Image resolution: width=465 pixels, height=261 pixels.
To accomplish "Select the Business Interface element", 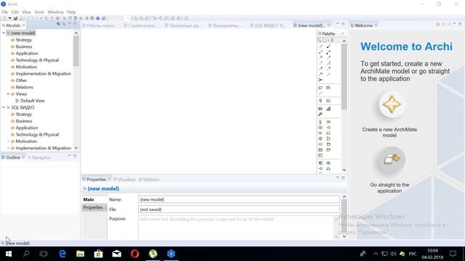I will [x=328, y=128].
